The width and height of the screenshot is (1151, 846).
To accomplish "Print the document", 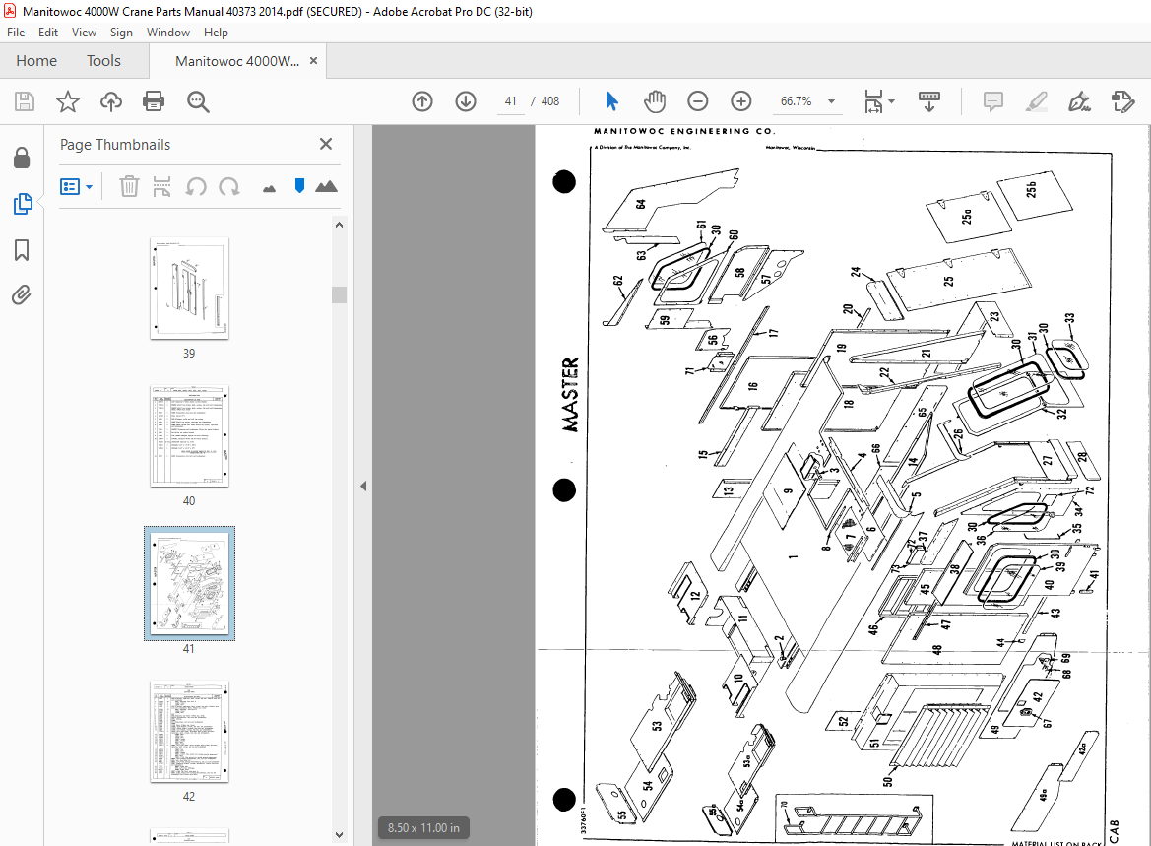I will click(x=154, y=101).
